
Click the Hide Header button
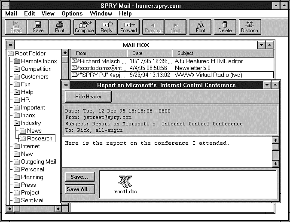coord(88,97)
